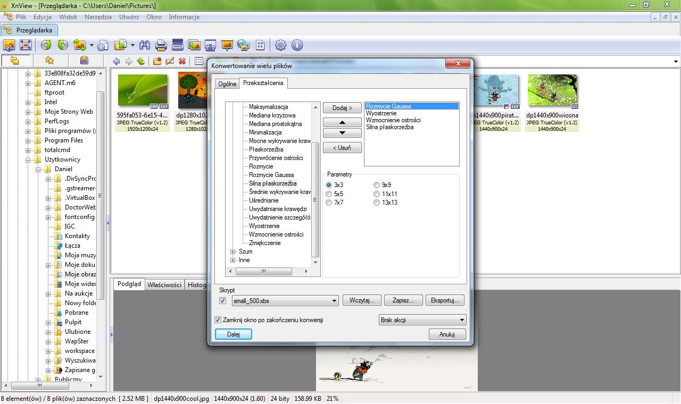681x404 pixels.
Task: Click the contact sheet icon
Action: pyautogui.click(x=260, y=45)
